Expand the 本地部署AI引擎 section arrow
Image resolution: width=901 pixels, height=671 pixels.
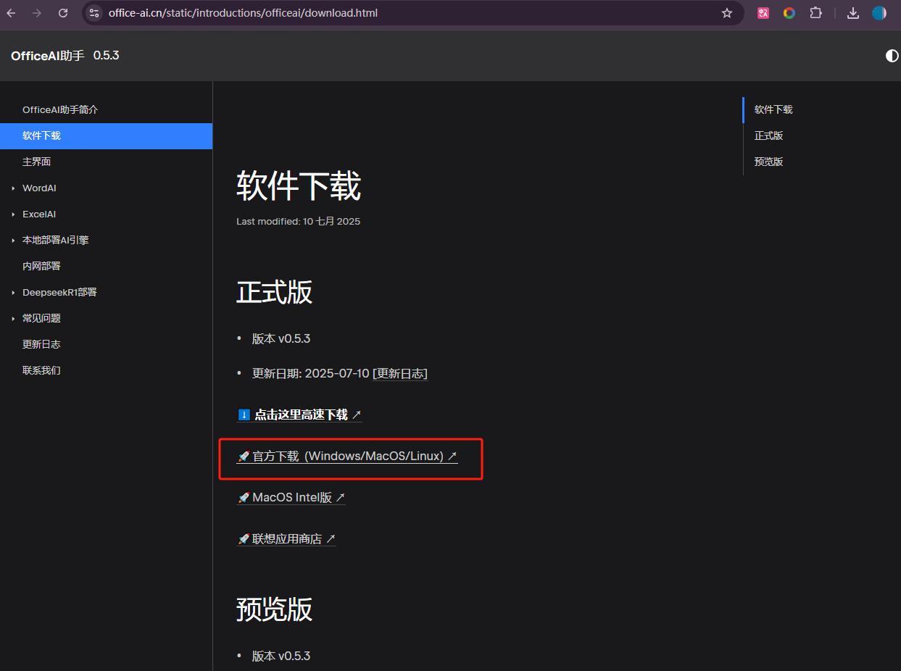point(13,241)
